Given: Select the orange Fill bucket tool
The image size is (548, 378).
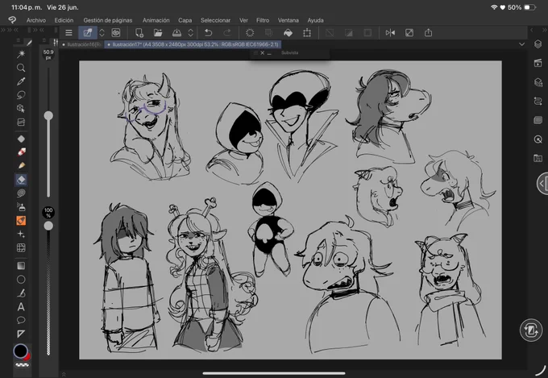Looking at the screenshot, I should pos(21,221).
